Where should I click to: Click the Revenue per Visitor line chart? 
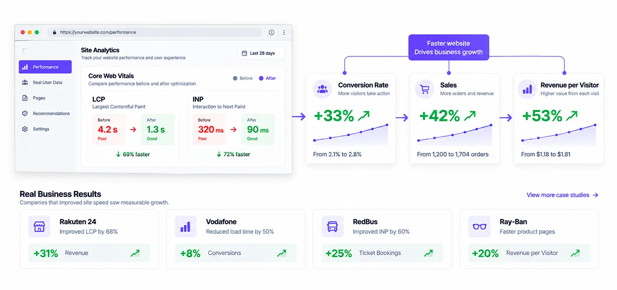click(559, 134)
